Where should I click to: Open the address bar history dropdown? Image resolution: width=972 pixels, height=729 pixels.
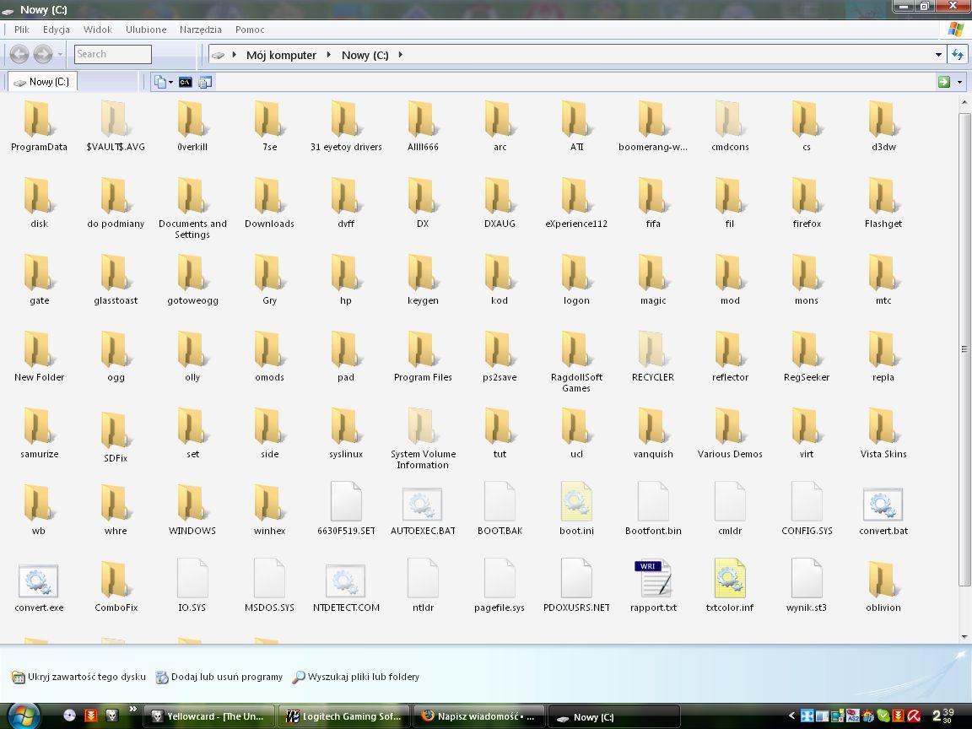tap(938, 55)
